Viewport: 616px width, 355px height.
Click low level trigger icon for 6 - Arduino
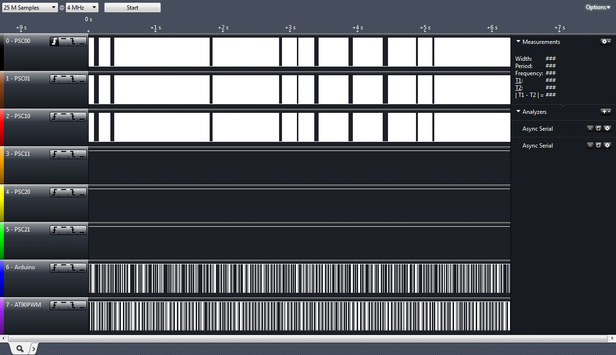82,268
